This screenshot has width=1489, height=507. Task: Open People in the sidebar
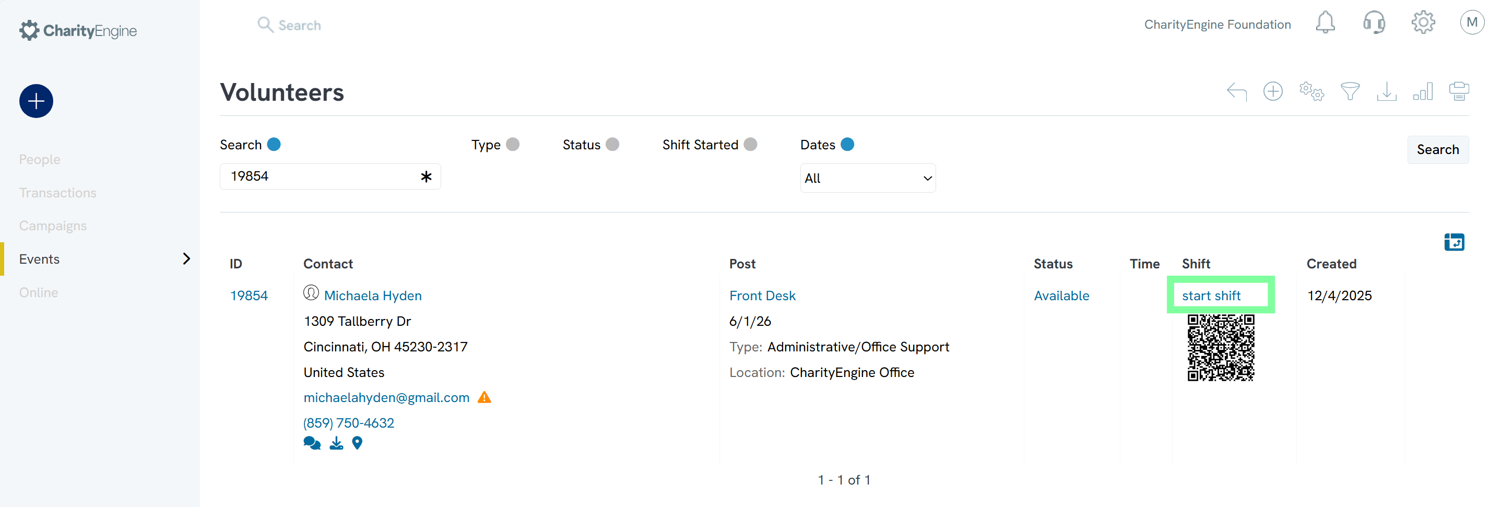pyautogui.click(x=39, y=160)
